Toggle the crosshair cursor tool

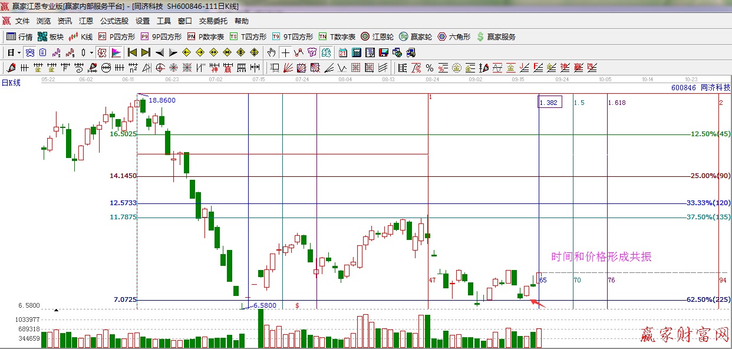click(286, 52)
